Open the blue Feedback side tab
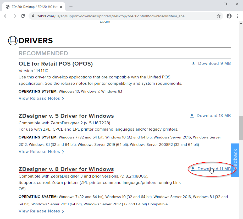The width and height of the screenshot is (243, 219). pyautogui.click(x=235, y=160)
